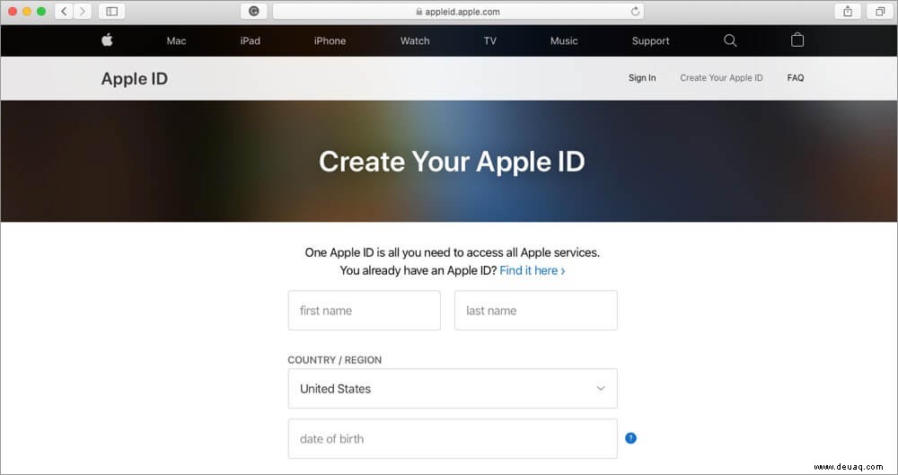This screenshot has height=475, width=898.
Task: Toggle the Safari sidebar button
Action: click(112, 11)
